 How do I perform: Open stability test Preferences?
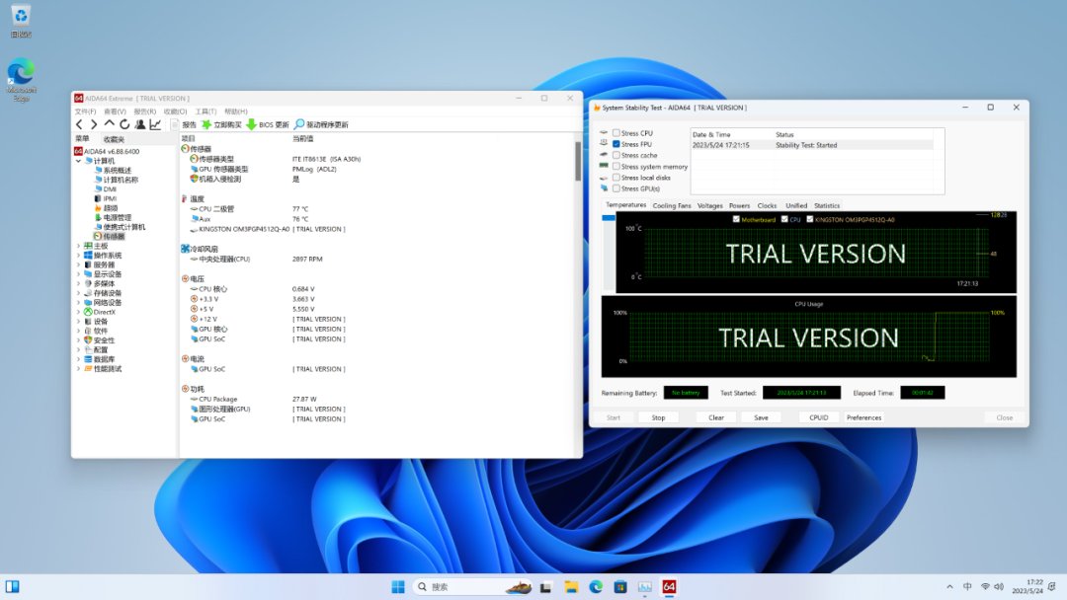click(x=863, y=417)
